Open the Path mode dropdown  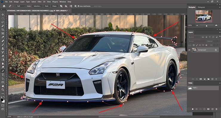tap(21, 6)
